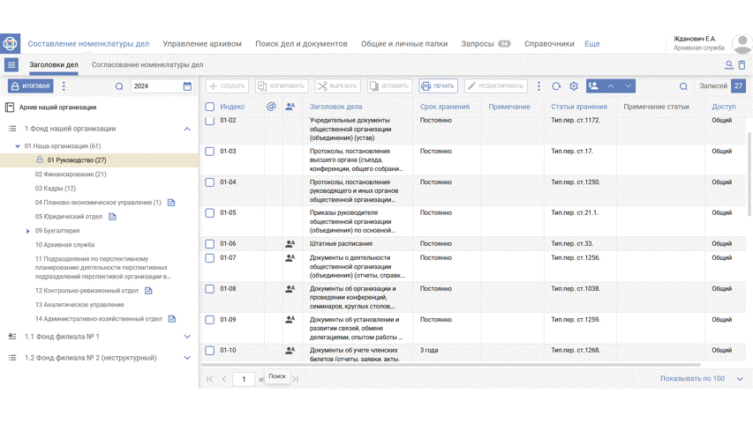
Task: Click the access icon in row 01-06
Action: (x=290, y=244)
